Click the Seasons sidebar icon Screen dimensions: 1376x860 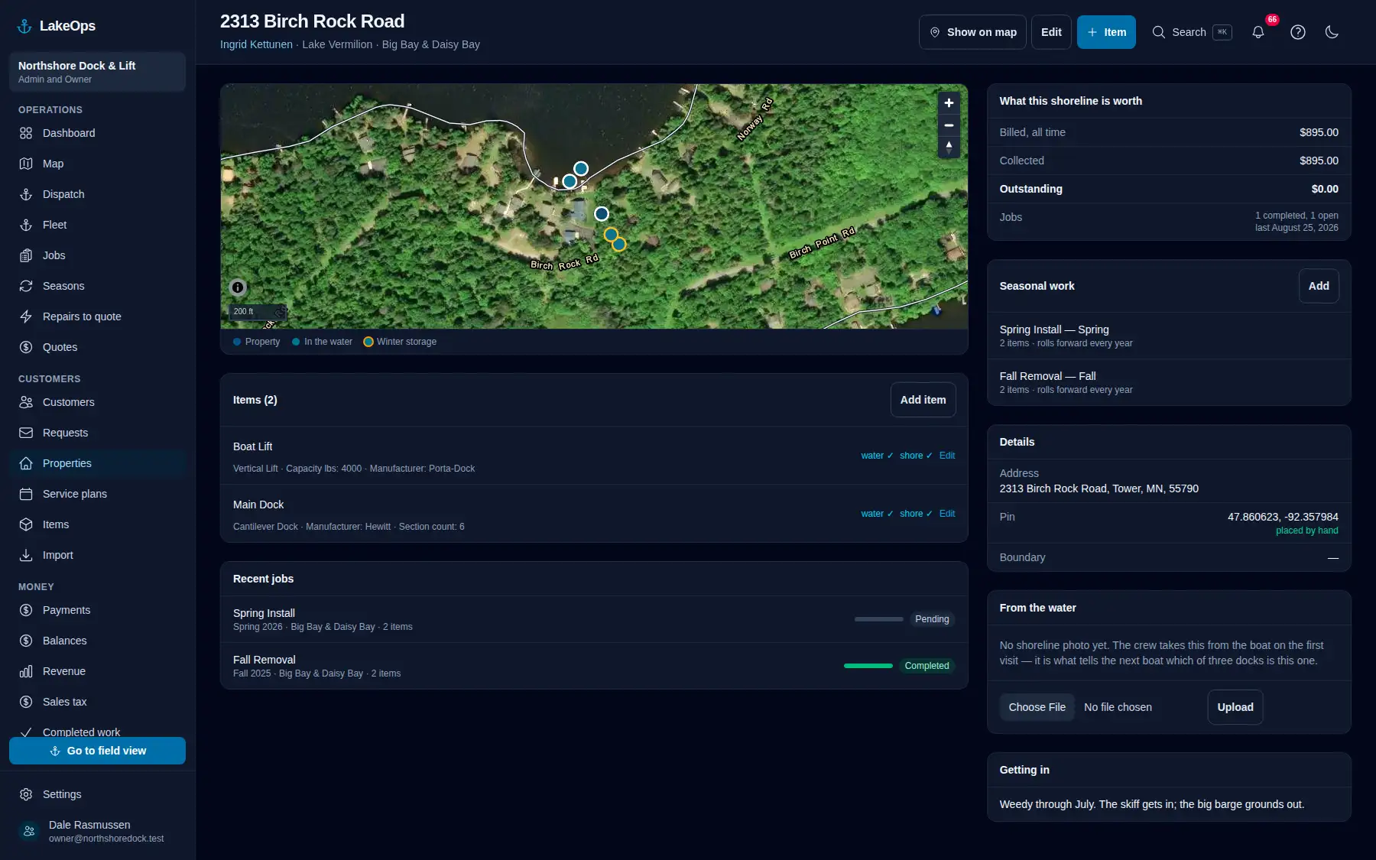coord(26,286)
